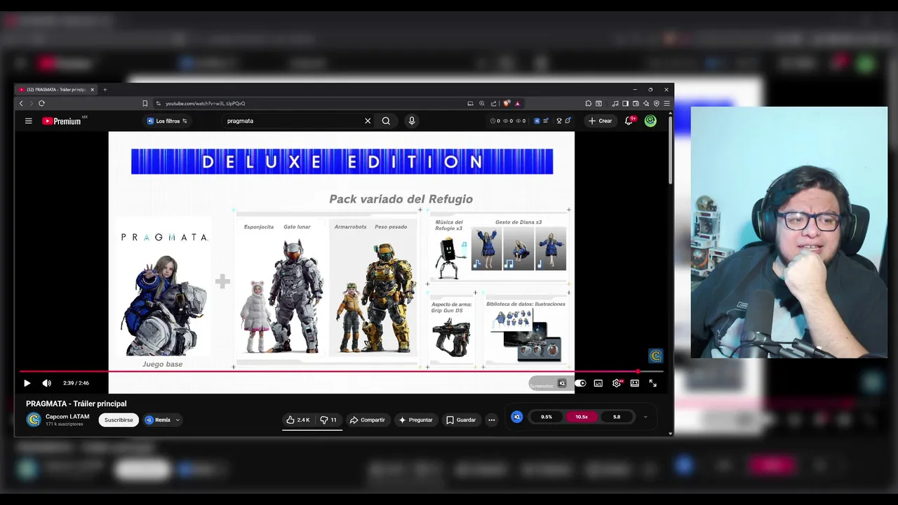
Task: Click the Preguntar button
Action: pos(415,420)
